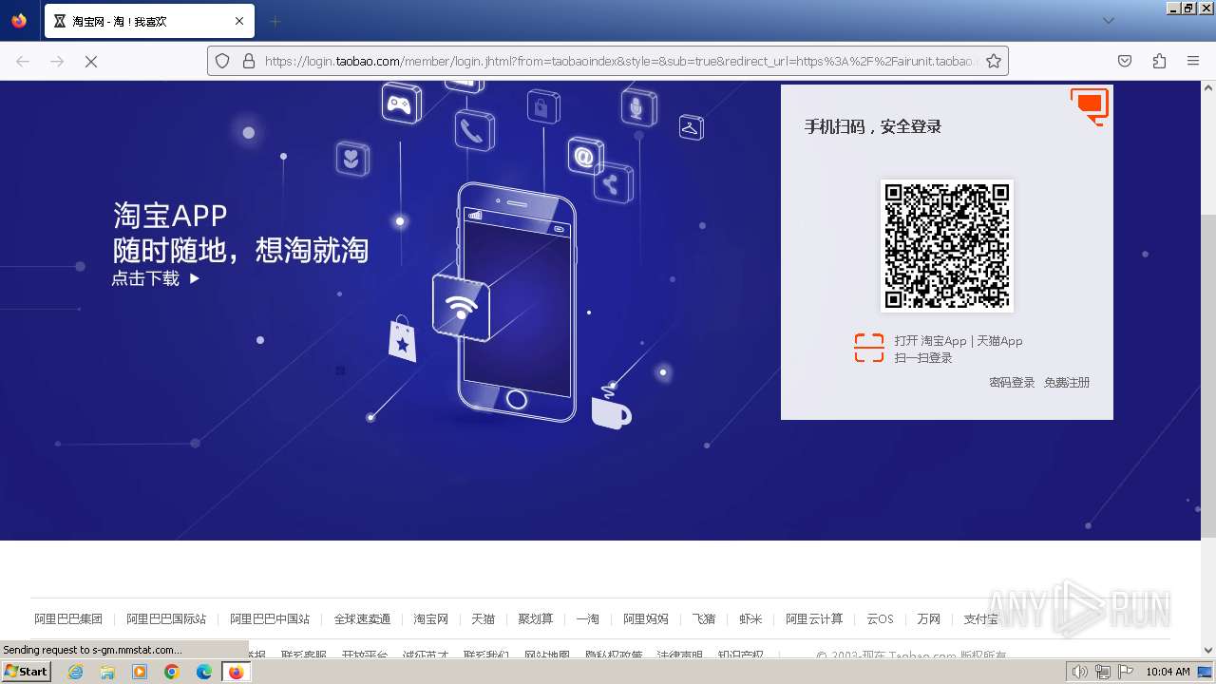The image size is (1216, 684).
Task: Click the login QR code
Action: tap(946, 245)
